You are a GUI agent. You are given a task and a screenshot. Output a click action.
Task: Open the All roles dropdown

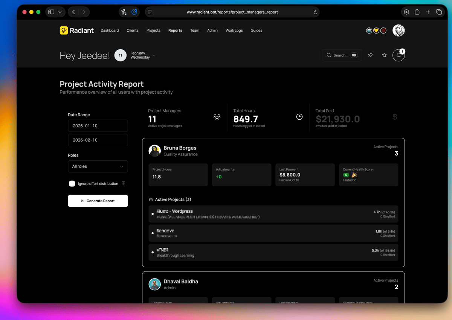pyautogui.click(x=98, y=166)
